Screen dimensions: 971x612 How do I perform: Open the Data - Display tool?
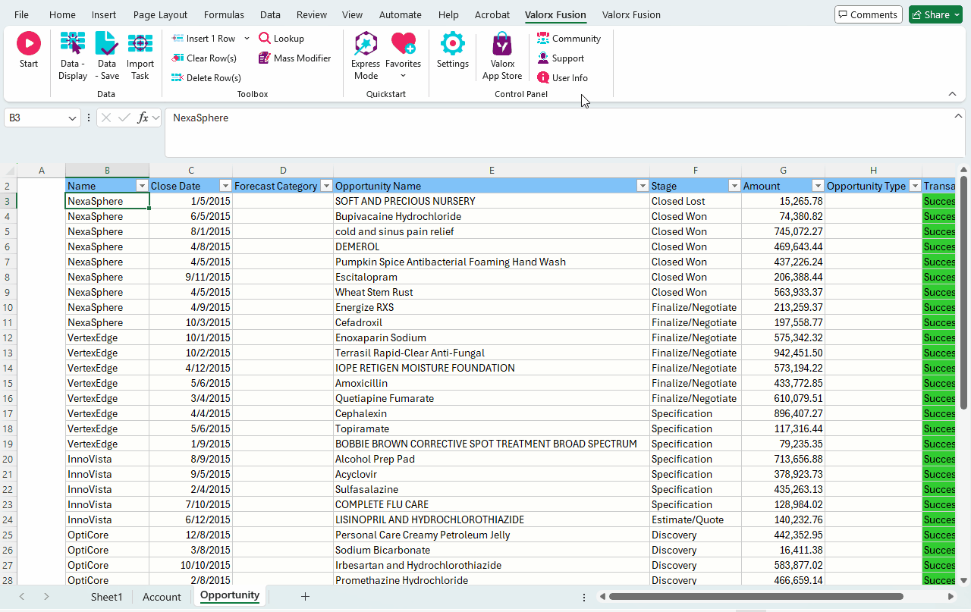coord(73,55)
